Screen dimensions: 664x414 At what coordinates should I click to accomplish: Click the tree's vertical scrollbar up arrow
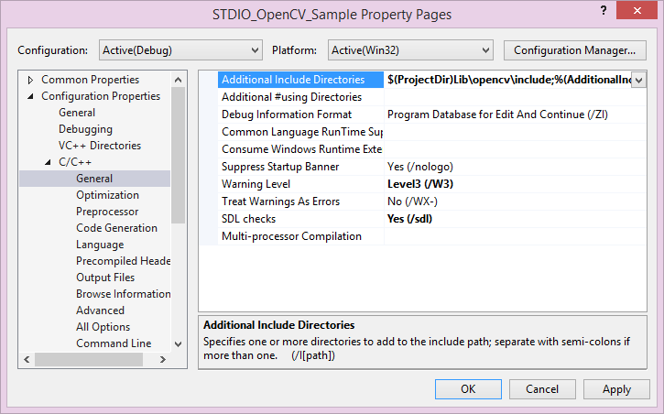[x=179, y=80]
